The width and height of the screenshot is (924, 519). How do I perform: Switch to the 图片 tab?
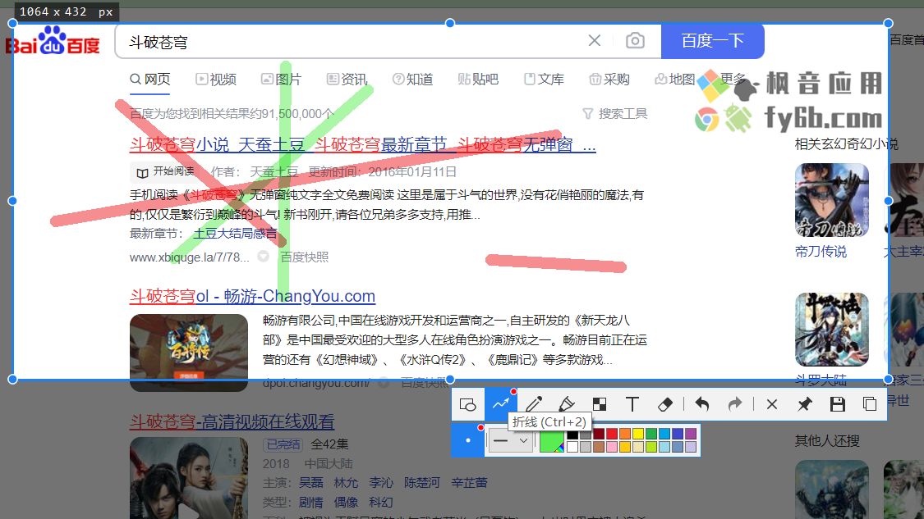coord(282,80)
